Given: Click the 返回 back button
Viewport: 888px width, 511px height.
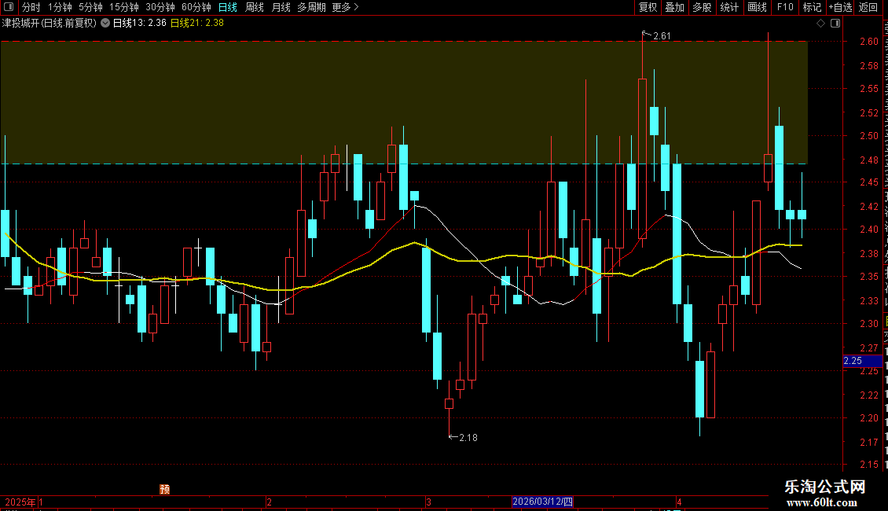Looking at the screenshot, I should tap(868, 7).
